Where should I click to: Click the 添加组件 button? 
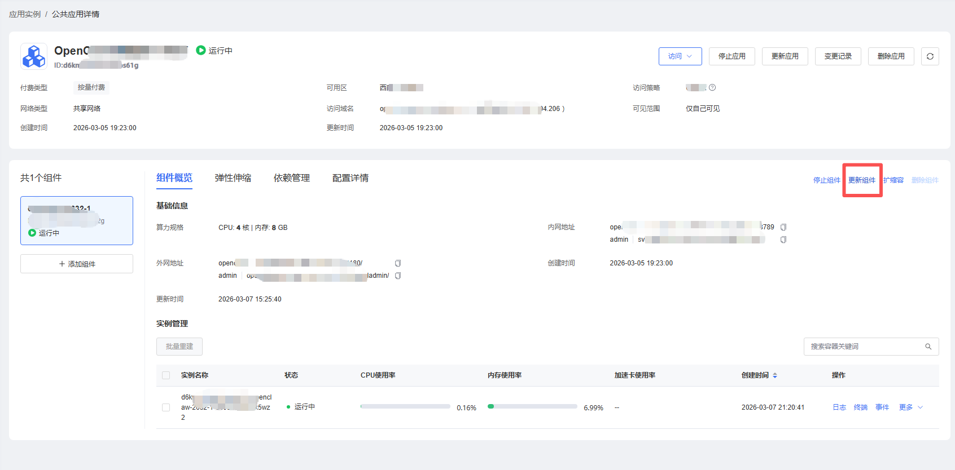point(77,264)
